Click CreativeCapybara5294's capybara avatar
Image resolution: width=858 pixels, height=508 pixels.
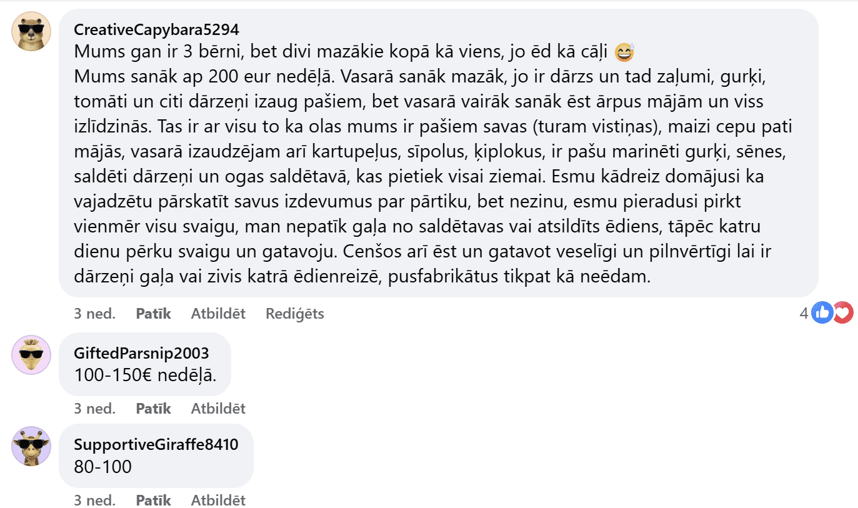coord(31,31)
